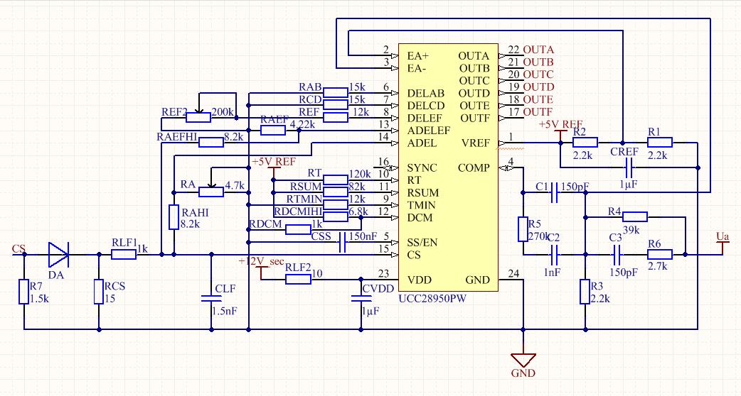This screenshot has height=396, width=741.
Task: Click the +5V REF port near VREF pin
Action: click(x=561, y=125)
